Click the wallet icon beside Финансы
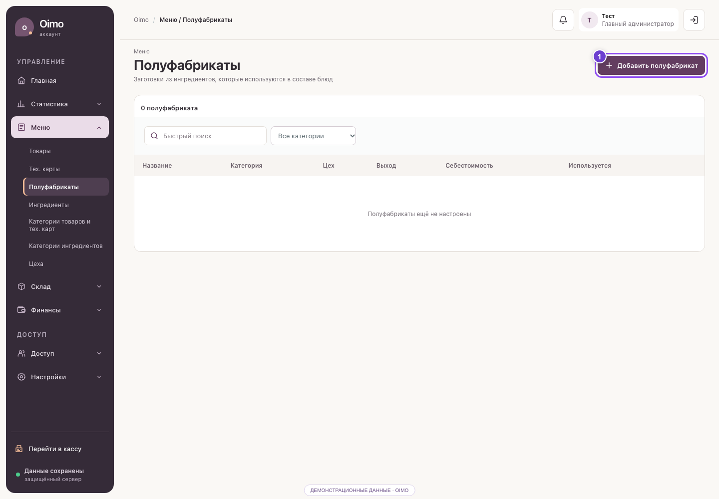Viewport: 719px width, 499px height. coord(21,310)
